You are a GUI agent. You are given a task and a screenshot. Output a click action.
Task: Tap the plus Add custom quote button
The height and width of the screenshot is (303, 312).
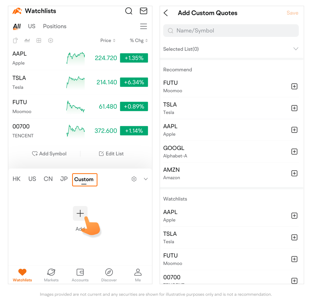coord(80,213)
